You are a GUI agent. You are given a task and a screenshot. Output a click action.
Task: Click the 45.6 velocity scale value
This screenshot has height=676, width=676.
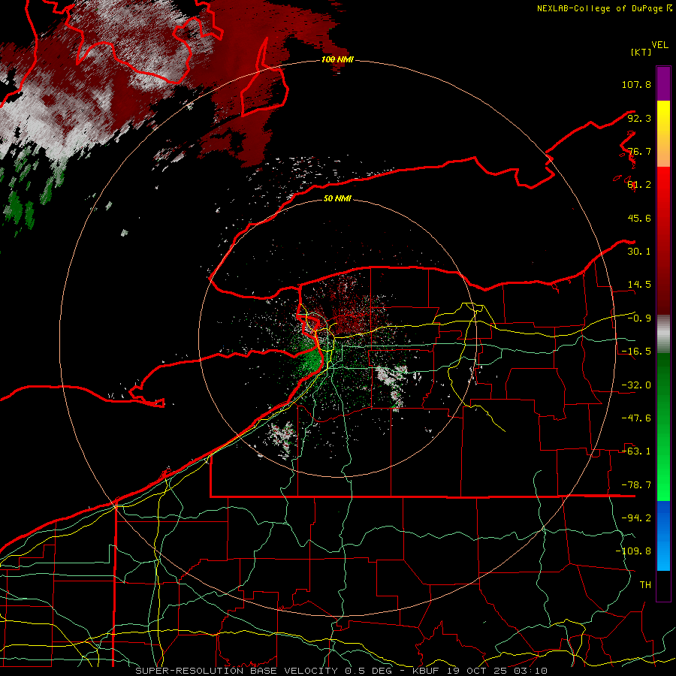(639, 218)
